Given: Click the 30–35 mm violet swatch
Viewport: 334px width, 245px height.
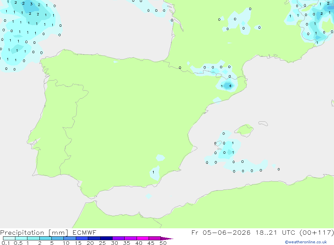Looking at the screenshot, I should (x=119, y=238).
